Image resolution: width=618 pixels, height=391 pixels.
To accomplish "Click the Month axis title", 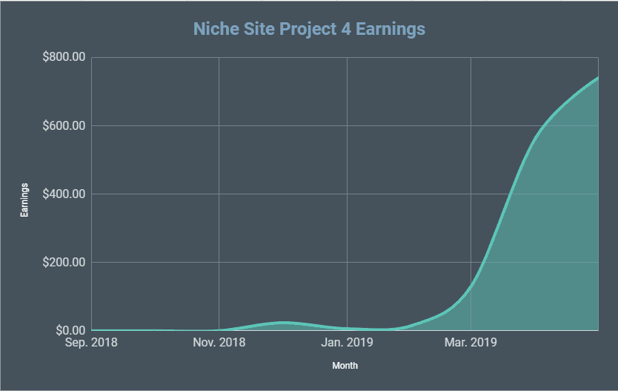I will (345, 366).
